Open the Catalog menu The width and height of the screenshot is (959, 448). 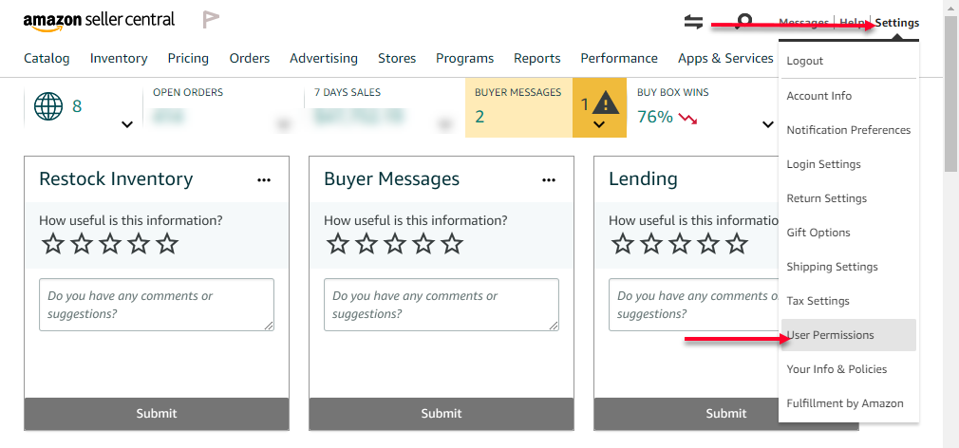(47, 58)
